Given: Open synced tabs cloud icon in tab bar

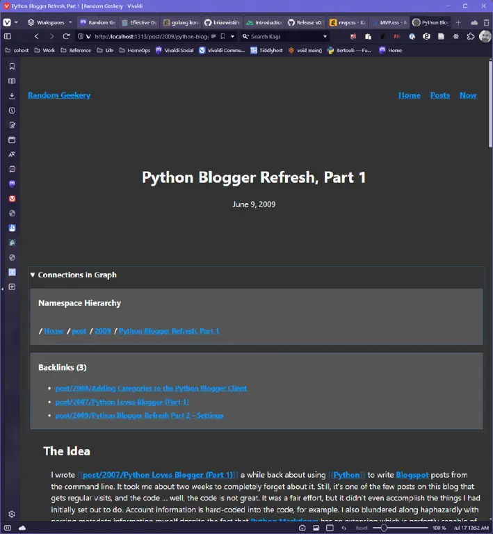Looking at the screenshot, I should tap(474, 22).
